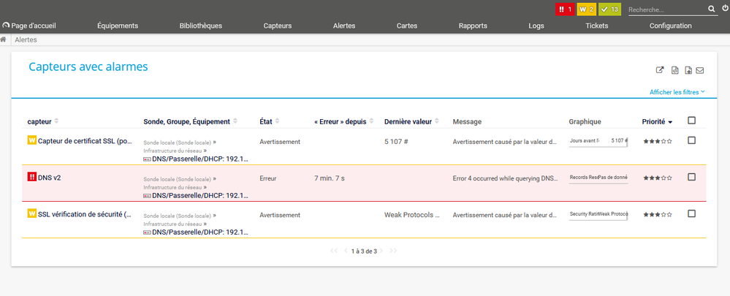Open the Capteurs menu
Screen dimensions: 730x296
278,26
